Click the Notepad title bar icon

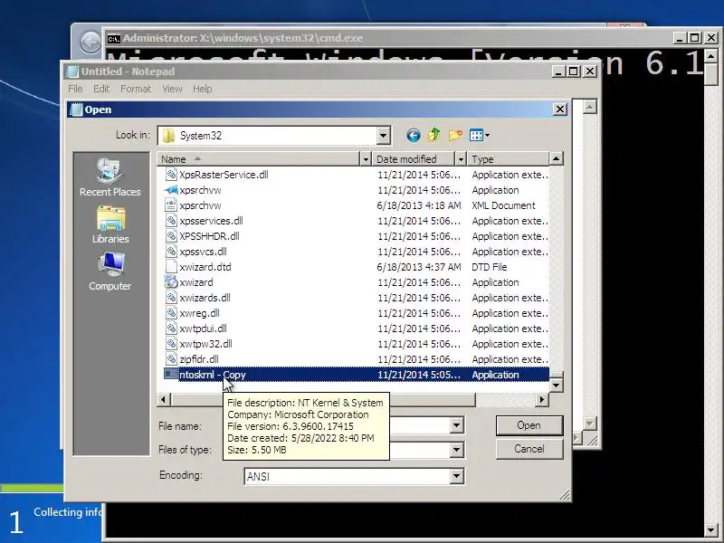[72, 71]
